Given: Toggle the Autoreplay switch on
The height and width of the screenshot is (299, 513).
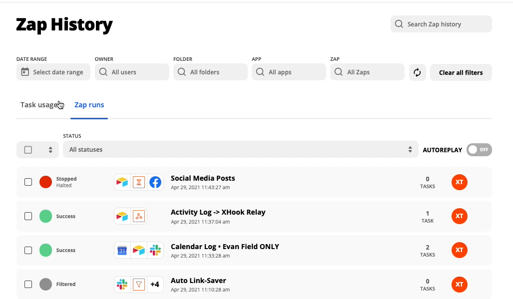Looking at the screenshot, I should 480,150.
